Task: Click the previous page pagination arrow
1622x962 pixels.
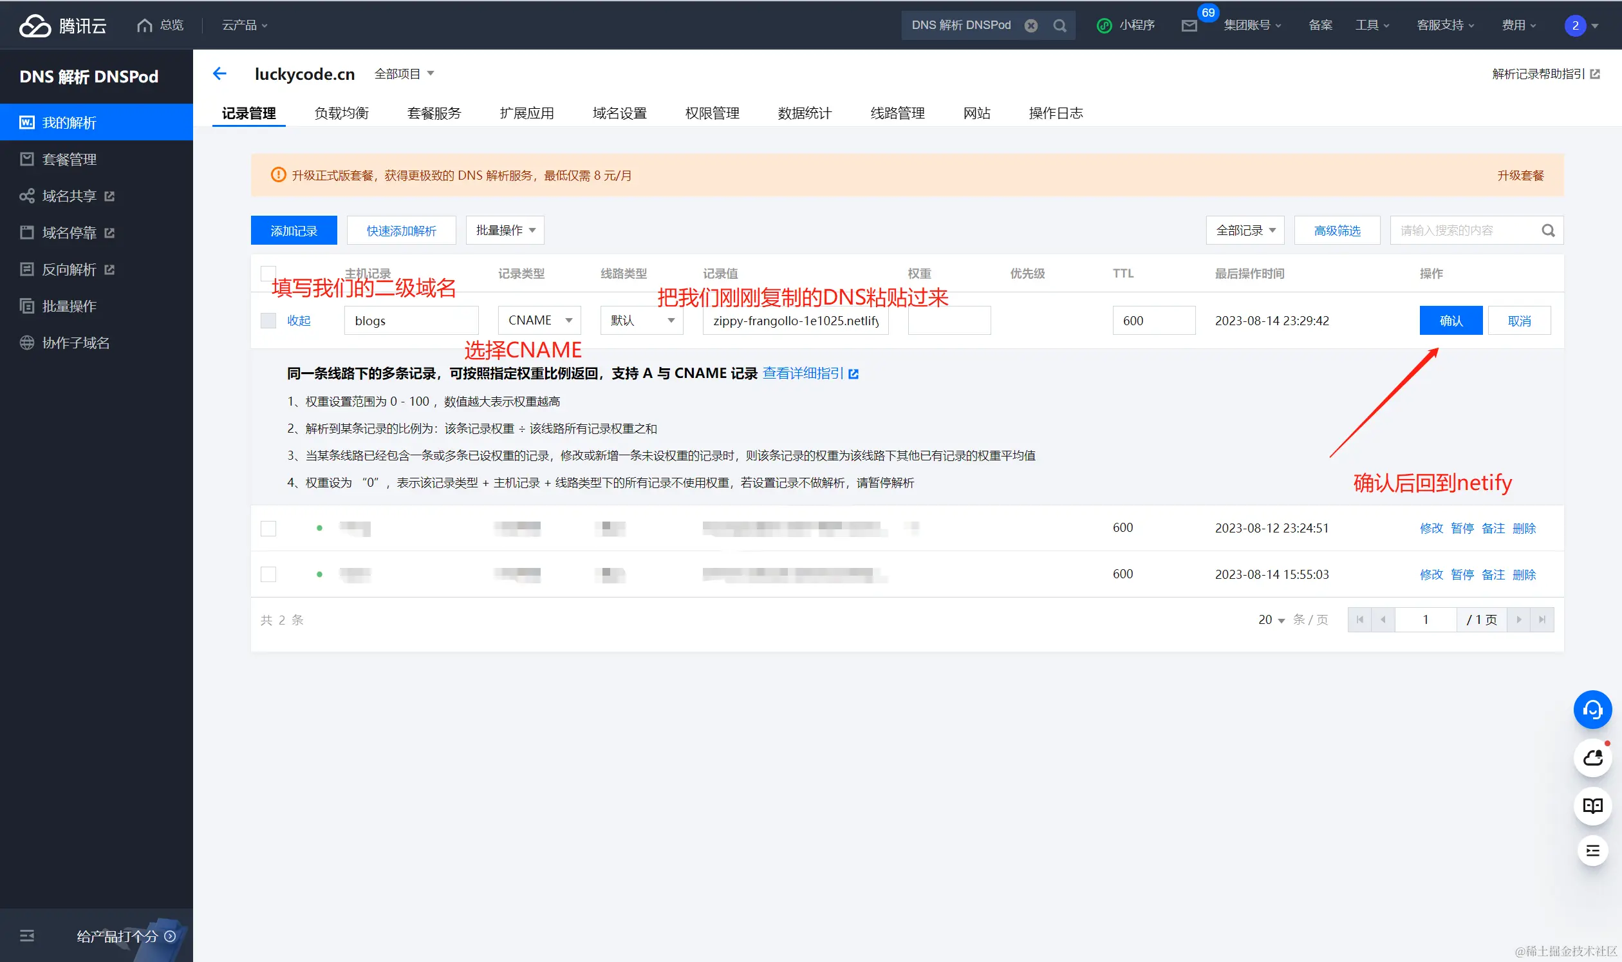Action: point(1383,619)
